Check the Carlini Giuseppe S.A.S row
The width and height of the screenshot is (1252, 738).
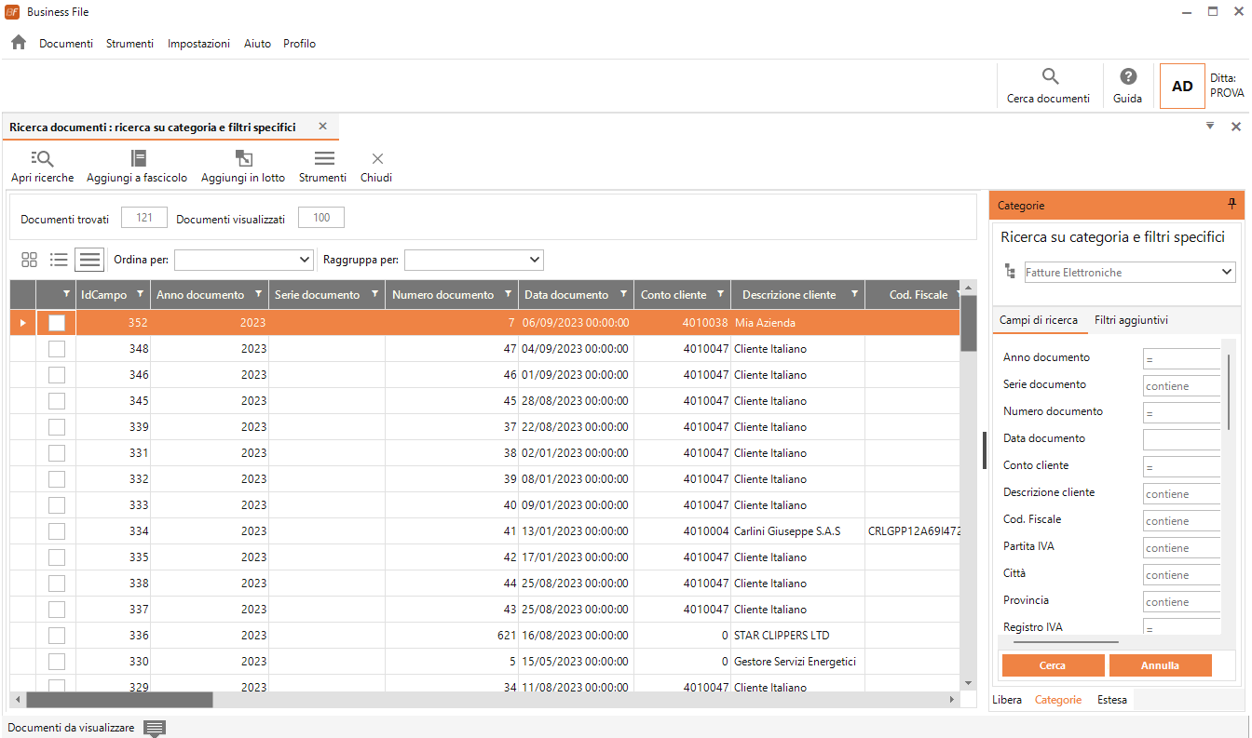[57, 531]
